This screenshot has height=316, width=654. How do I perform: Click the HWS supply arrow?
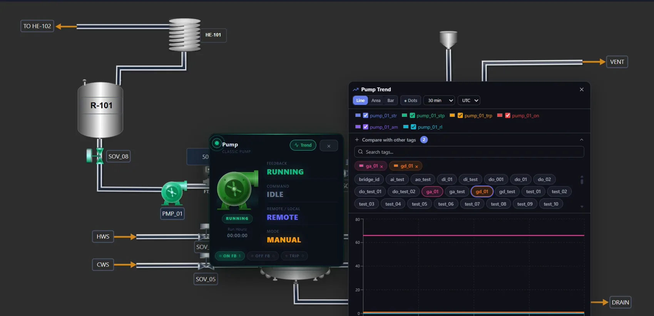(x=125, y=237)
